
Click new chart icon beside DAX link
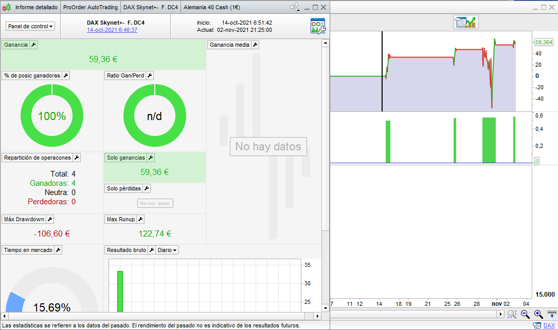[537, 325]
